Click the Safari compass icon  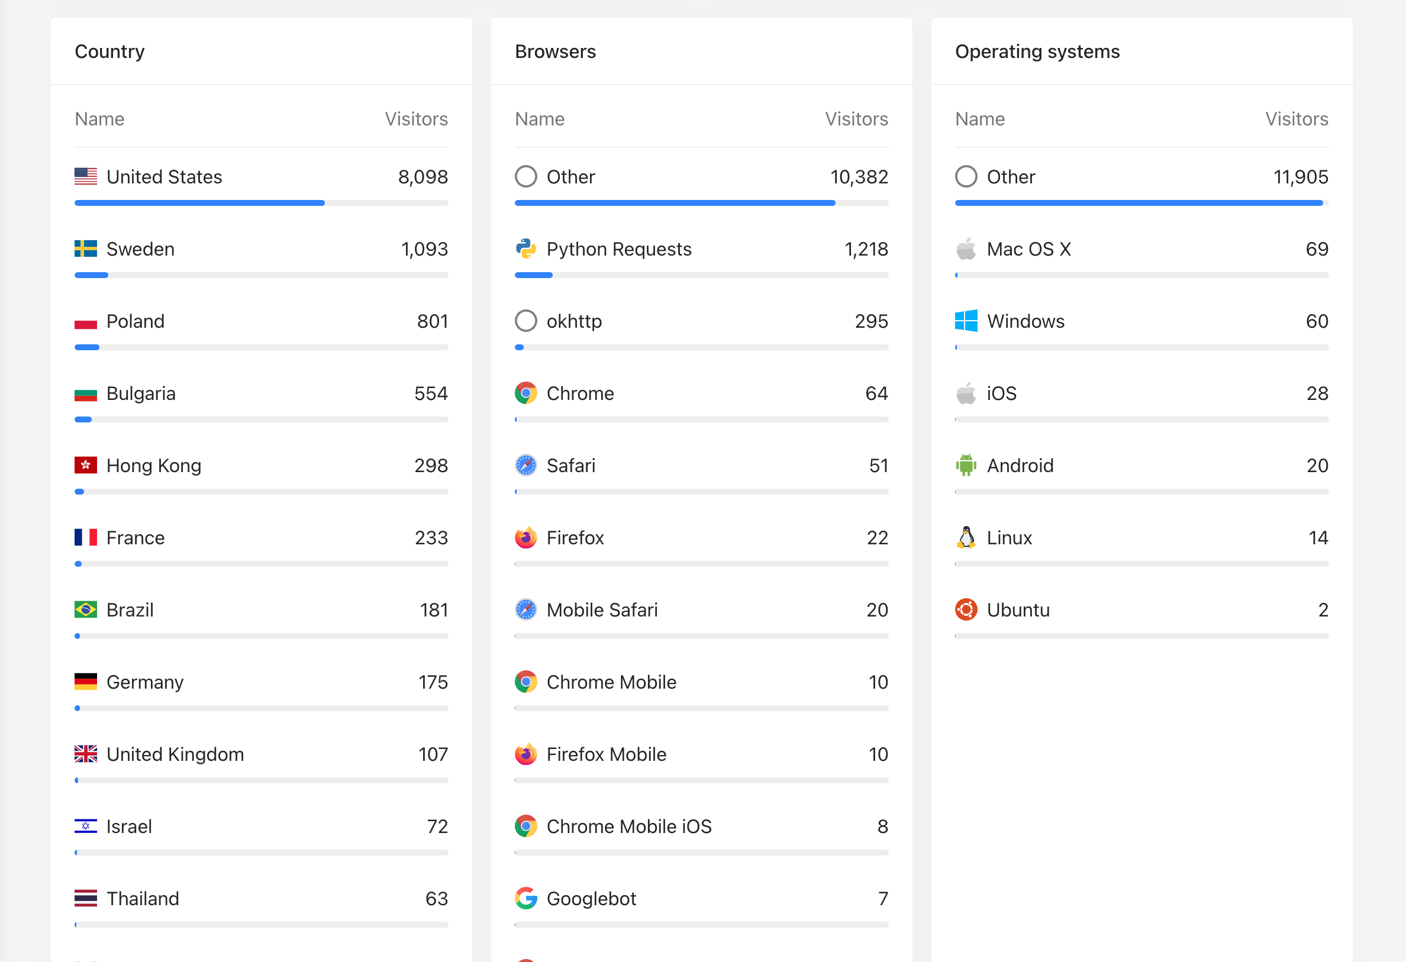pos(525,465)
